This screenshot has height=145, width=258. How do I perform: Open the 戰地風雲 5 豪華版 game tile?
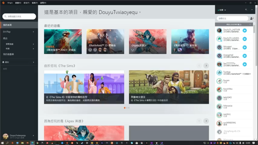[x=190, y=42]
